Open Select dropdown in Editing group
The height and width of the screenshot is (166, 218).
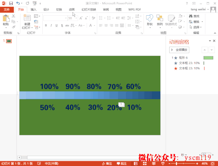195,27
